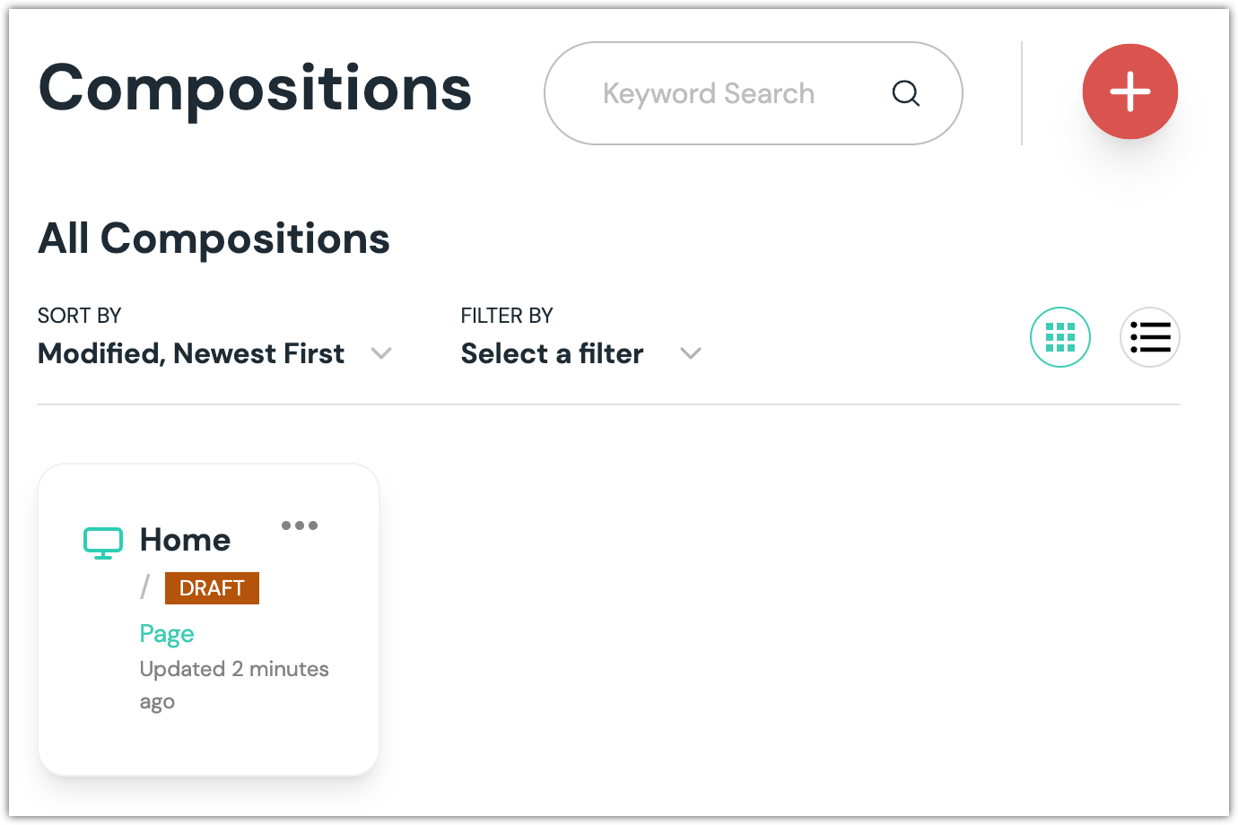Click the 'All Compositions' heading
Image resolution: width=1238 pixels, height=825 pixels.
click(214, 239)
